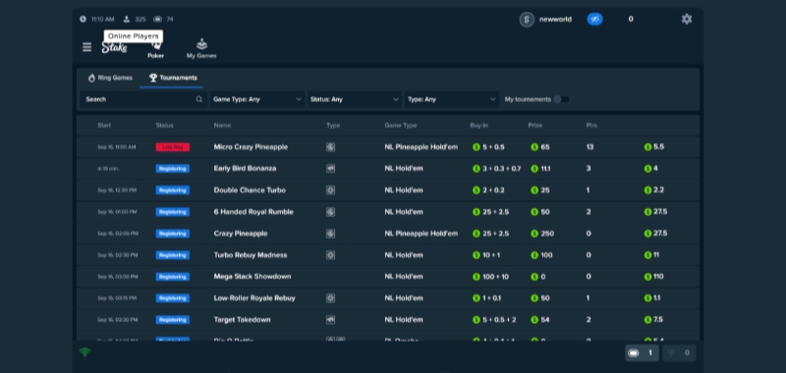Image resolution: width=786 pixels, height=373 pixels.
Task: Click the type icon for Crazy Pineapple row
Action: click(330, 234)
